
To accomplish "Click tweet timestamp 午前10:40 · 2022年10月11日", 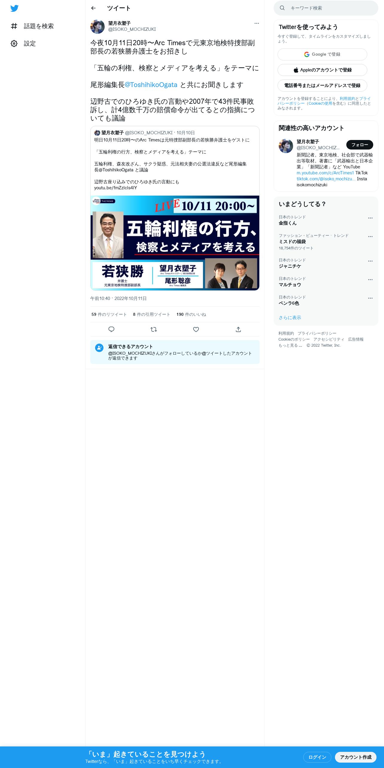I will coord(118,298).
